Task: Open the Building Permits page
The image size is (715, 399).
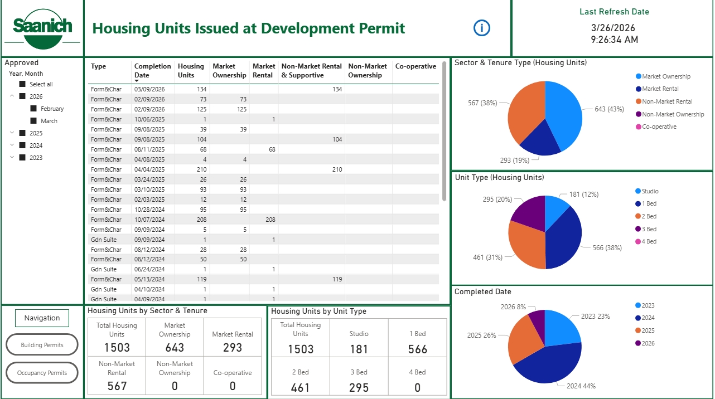Action: [42, 345]
